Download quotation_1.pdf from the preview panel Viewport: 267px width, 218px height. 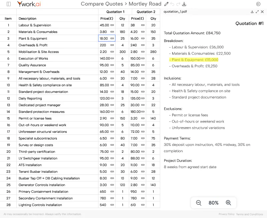point(252,12)
